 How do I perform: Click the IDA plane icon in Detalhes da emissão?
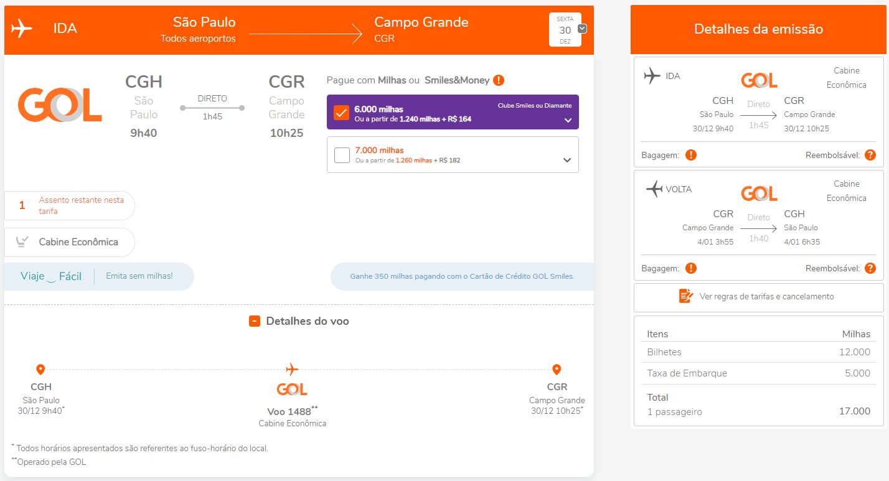coord(652,76)
